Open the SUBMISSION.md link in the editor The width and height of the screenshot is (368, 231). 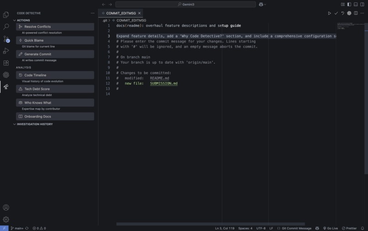point(163,84)
